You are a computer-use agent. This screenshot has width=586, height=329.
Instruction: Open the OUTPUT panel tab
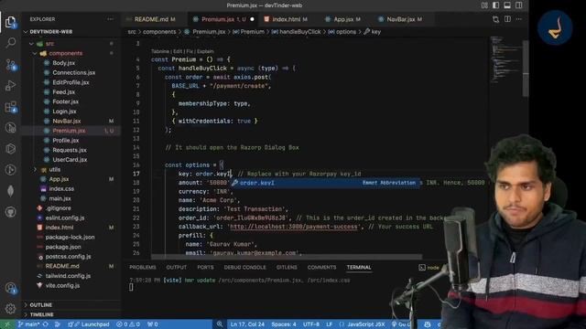click(176, 268)
